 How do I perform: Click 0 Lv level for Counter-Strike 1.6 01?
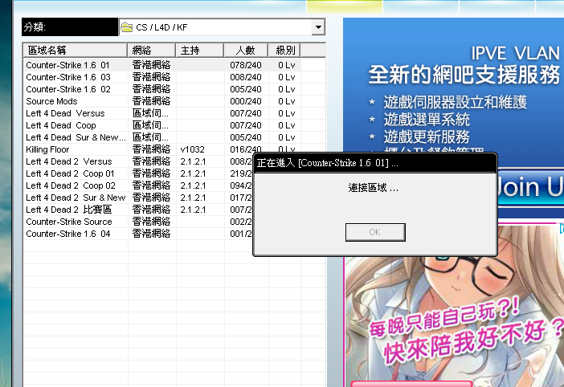286,65
